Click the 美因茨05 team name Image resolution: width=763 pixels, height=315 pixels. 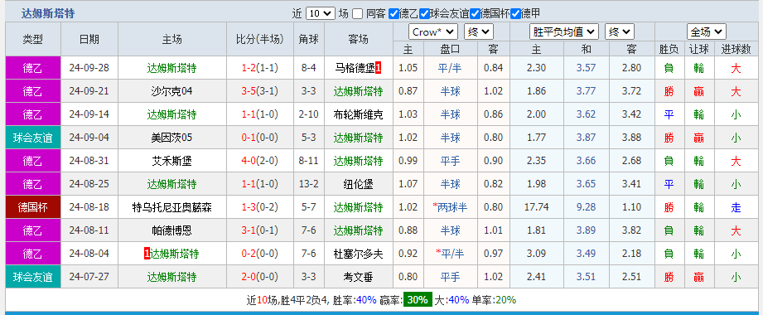point(171,138)
